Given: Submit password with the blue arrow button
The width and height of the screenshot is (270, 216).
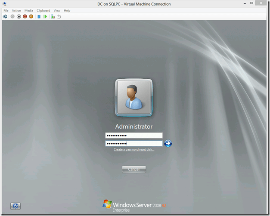Looking at the screenshot, I should pyautogui.click(x=168, y=143).
